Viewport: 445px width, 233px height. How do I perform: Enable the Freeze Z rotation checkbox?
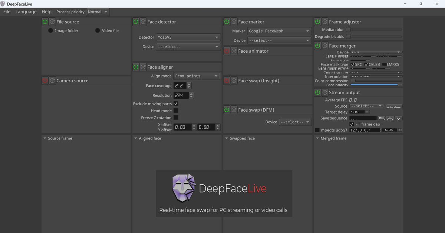click(176, 118)
